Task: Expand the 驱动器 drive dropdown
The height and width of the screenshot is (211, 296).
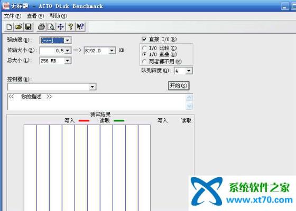Action: (x=67, y=40)
